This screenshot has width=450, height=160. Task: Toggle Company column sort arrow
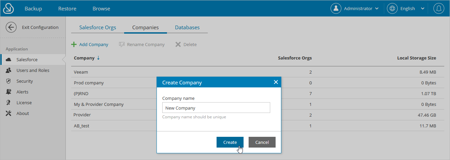pos(98,58)
